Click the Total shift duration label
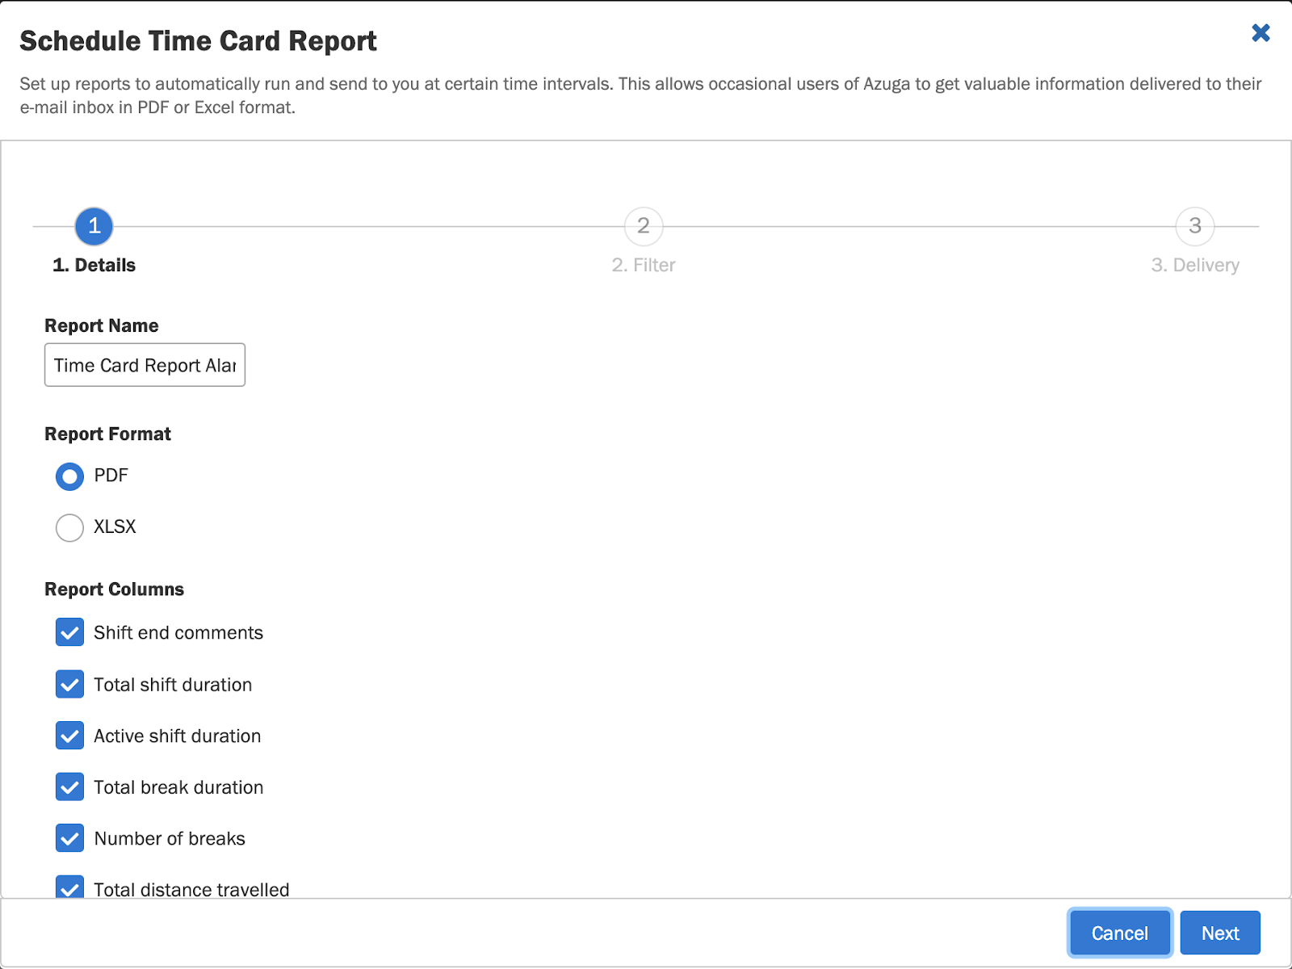1292x969 pixels. (173, 685)
